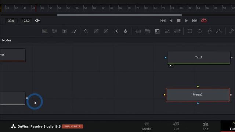Click the yellow background input on Merge2's left
This screenshot has width=235, height=132.
pos(164,95)
